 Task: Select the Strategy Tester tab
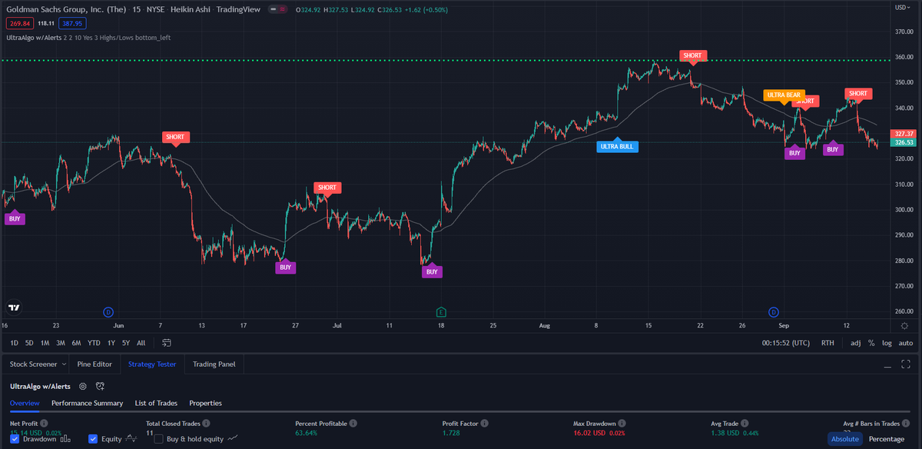[152, 364]
